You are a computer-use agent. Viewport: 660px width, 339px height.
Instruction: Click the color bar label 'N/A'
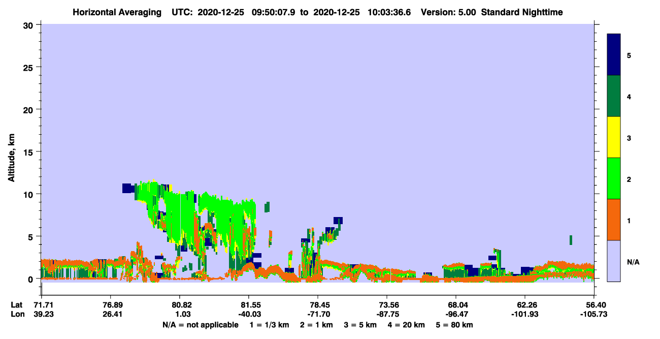tap(633, 262)
